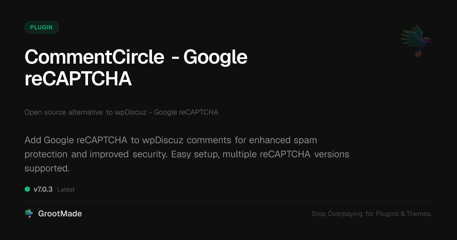This screenshot has width=457, height=240.
Task: Click the large hummingbird logo at top right
Action: click(416, 41)
